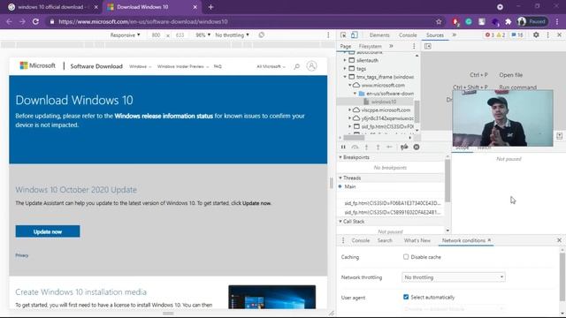Open the FAQ link
Viewport: 566px width, 318px height.
coord(218,67)
